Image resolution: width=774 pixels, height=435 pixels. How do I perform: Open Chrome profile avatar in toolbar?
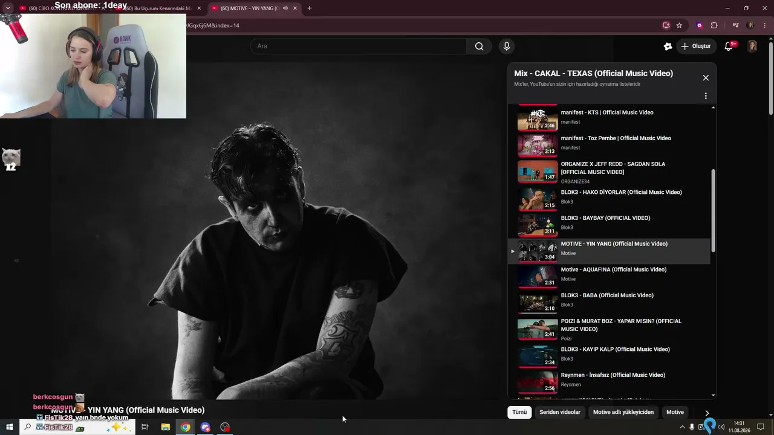click(750, 25)
